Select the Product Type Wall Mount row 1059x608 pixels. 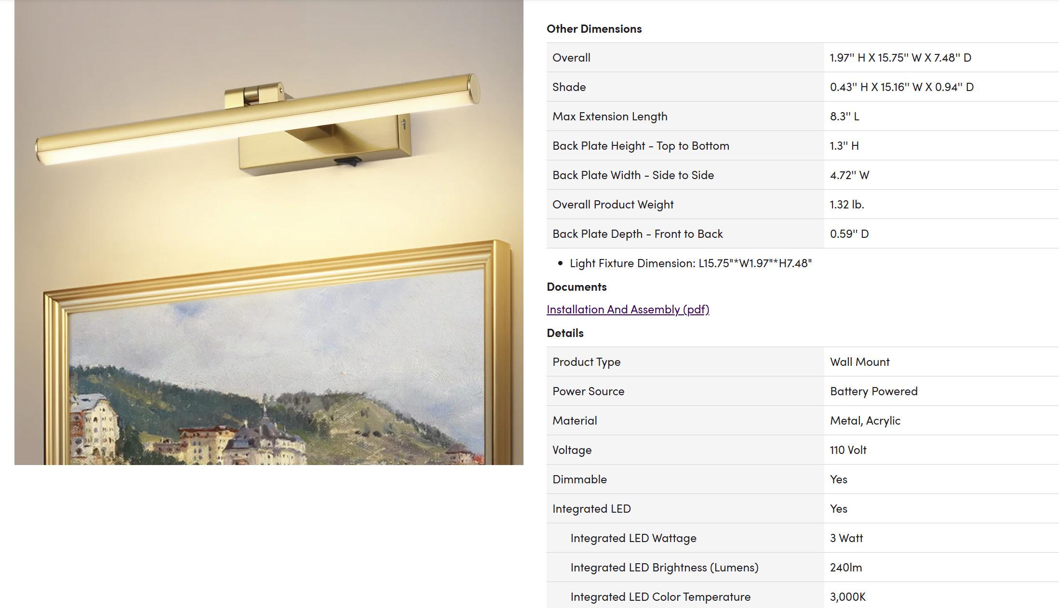(x=803, y=362)
